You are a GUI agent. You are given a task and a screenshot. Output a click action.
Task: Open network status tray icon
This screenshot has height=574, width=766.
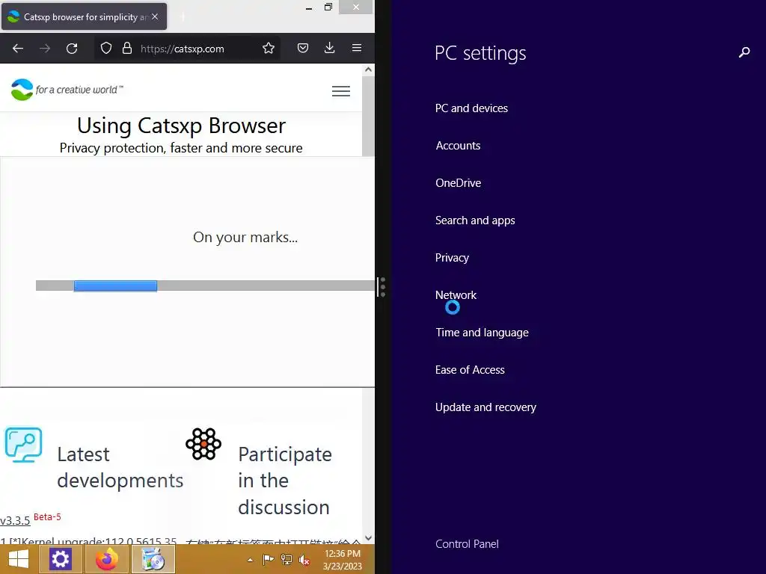287,560
